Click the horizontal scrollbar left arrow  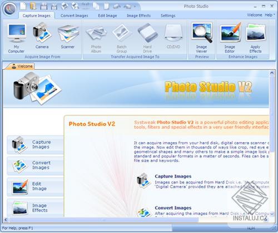click(6, 220)
